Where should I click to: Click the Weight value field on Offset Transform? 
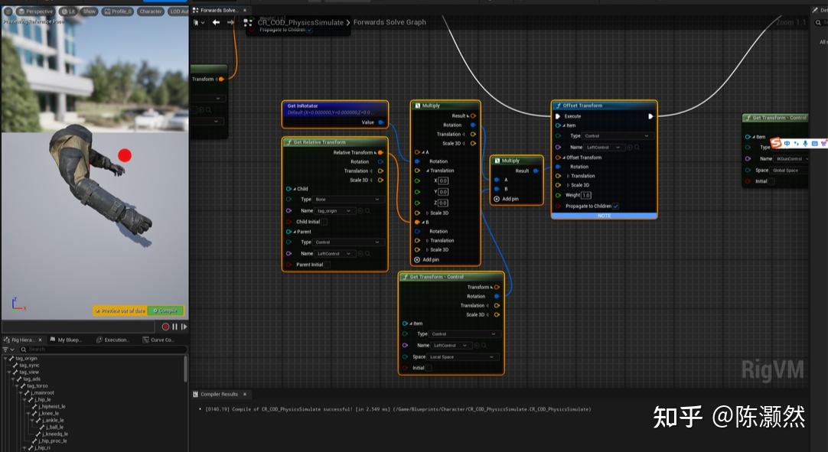pyautogui.click(x=586, y=196)
